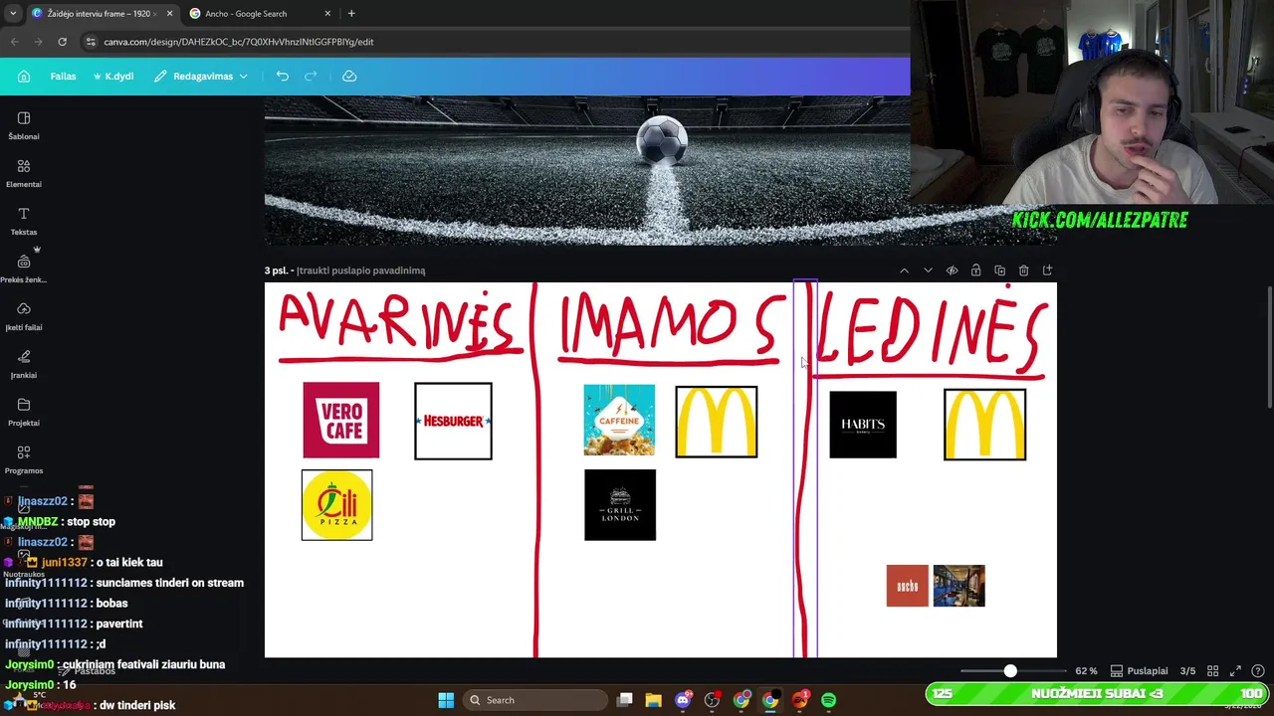This screenshot has width=1274, height=716.
Task: Open the Projektai folder panel
Action: [24, 412]
